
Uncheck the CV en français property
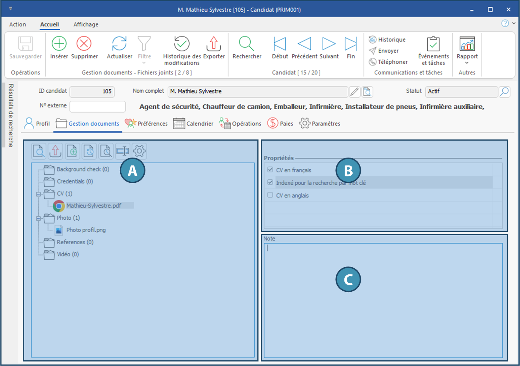[x=270, y=170]
